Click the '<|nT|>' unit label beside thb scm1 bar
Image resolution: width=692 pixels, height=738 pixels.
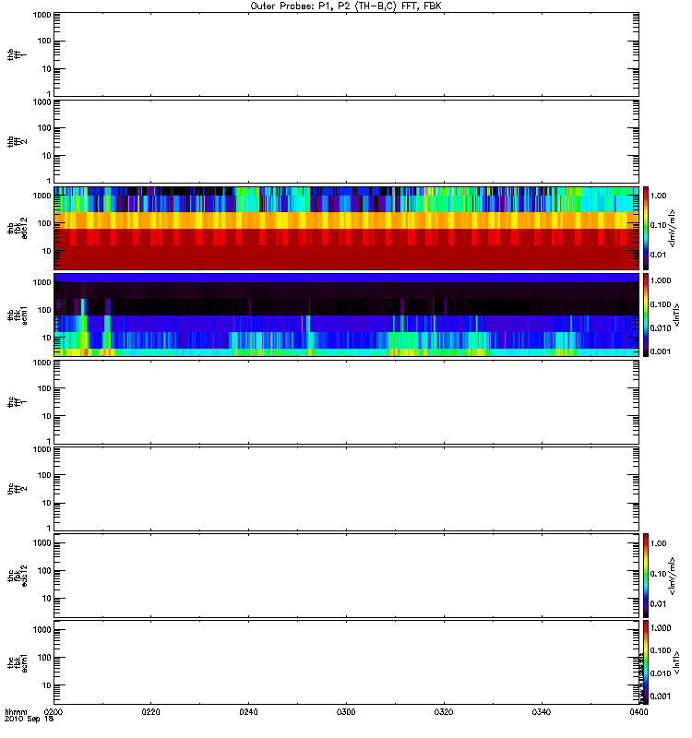(676, 315)
